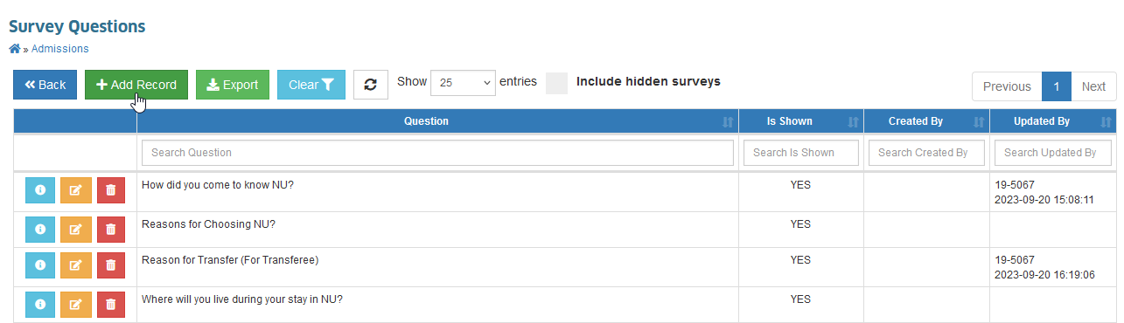Select 'Where will you live during your stay in NU?'
This screenshot has width=1124, height=323.
(242, 299)
